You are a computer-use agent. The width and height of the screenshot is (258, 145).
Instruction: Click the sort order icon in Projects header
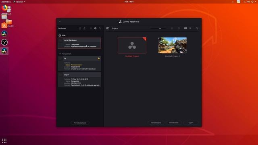click(172, 28)
